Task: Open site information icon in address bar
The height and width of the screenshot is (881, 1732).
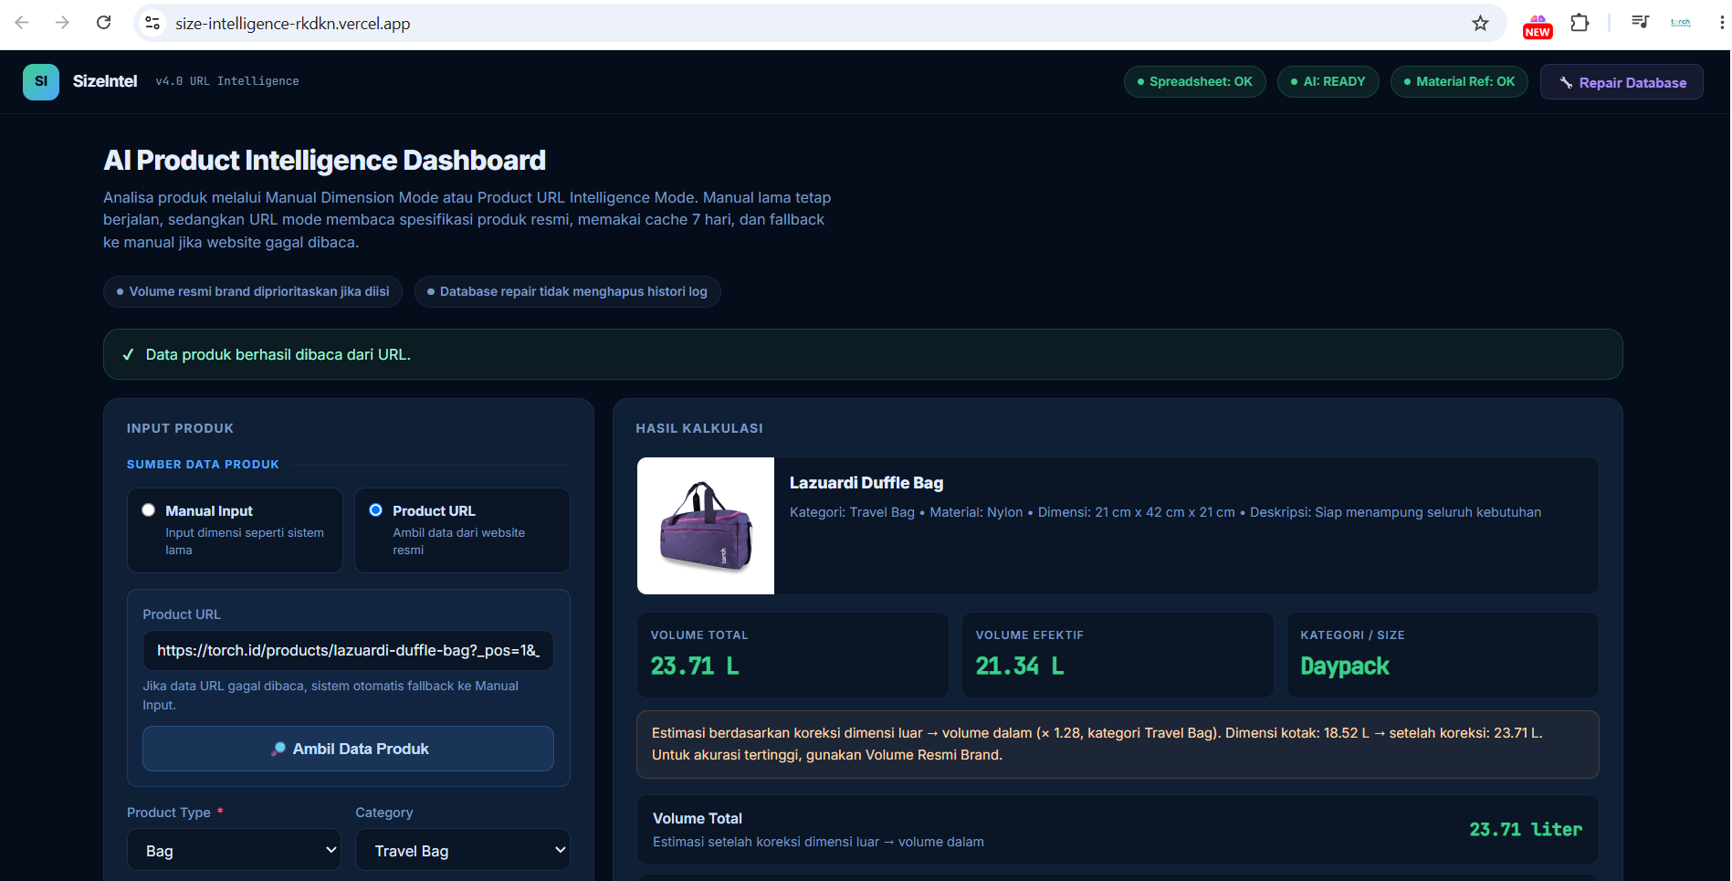Action: [152, 23]
